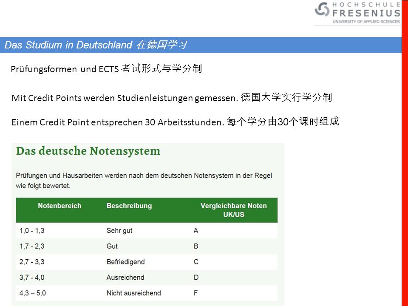Click the grade 'C' cell
This screenshot has height=306, width=408.
[196, 262]
